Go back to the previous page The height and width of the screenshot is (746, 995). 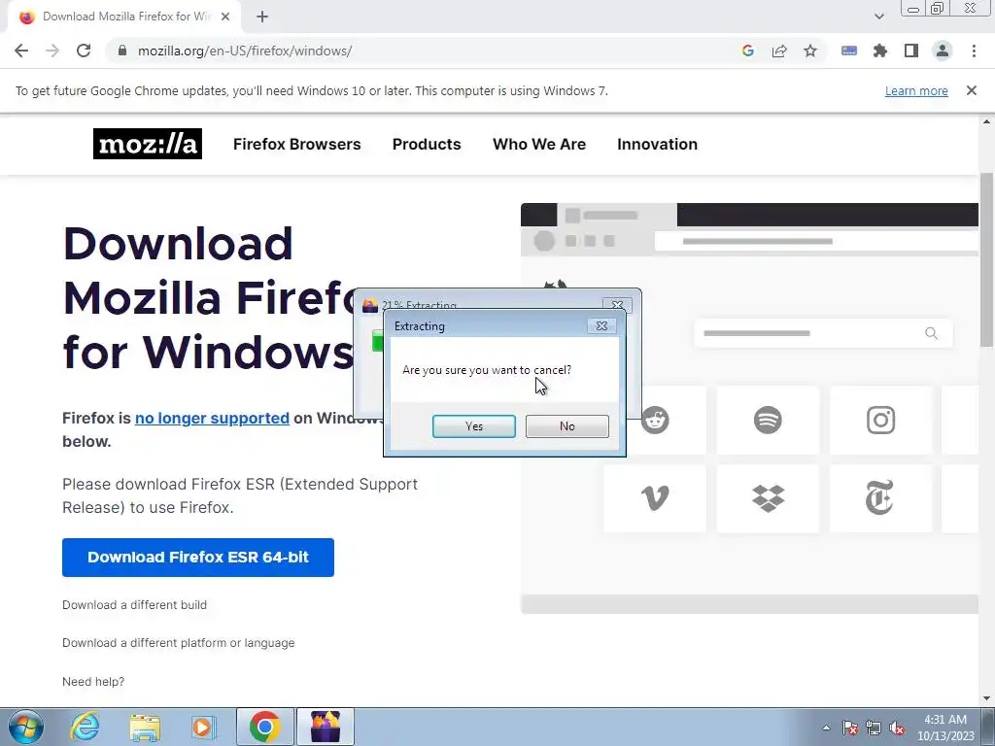coord(21,51)
